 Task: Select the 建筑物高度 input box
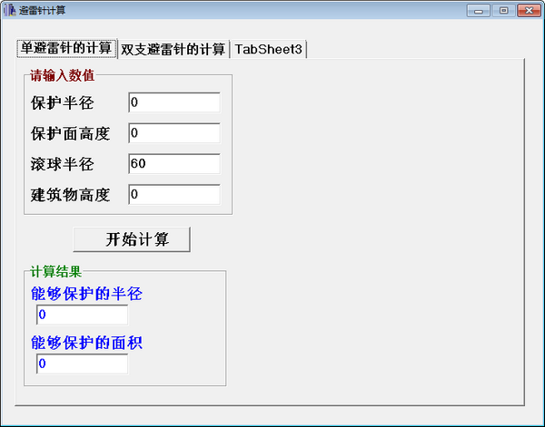click(174, 194)
